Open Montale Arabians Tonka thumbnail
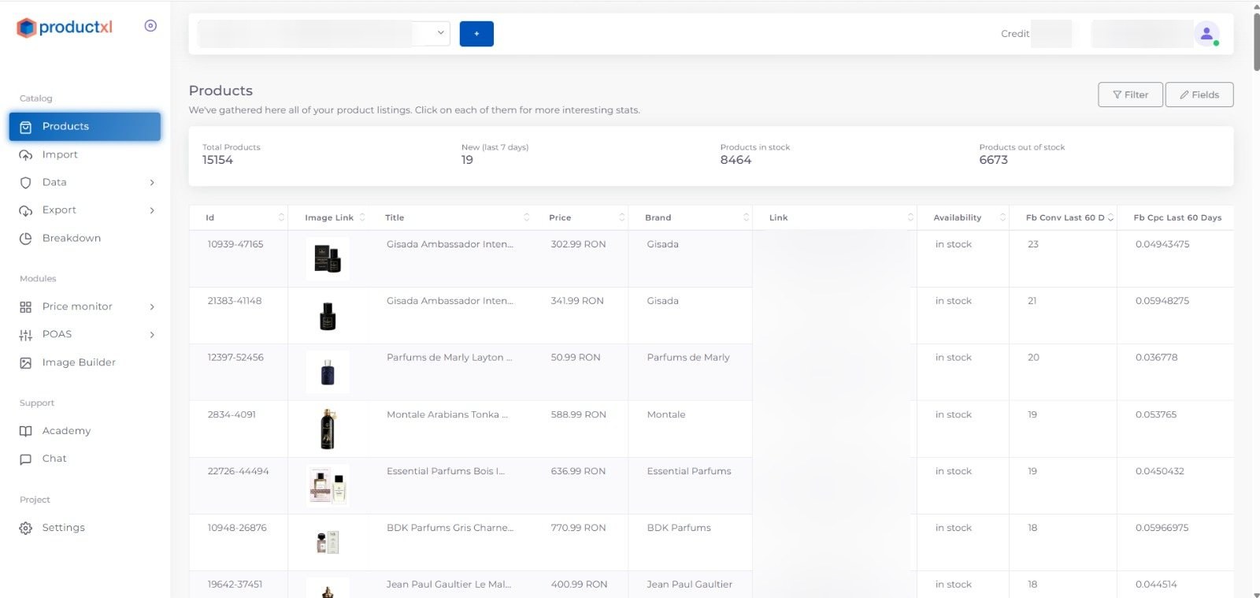This screenshot has width=1260, height=598. [x=328, y=429]
